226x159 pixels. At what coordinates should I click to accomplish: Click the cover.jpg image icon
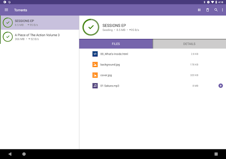pyautogui.click(x=95, y=75)
